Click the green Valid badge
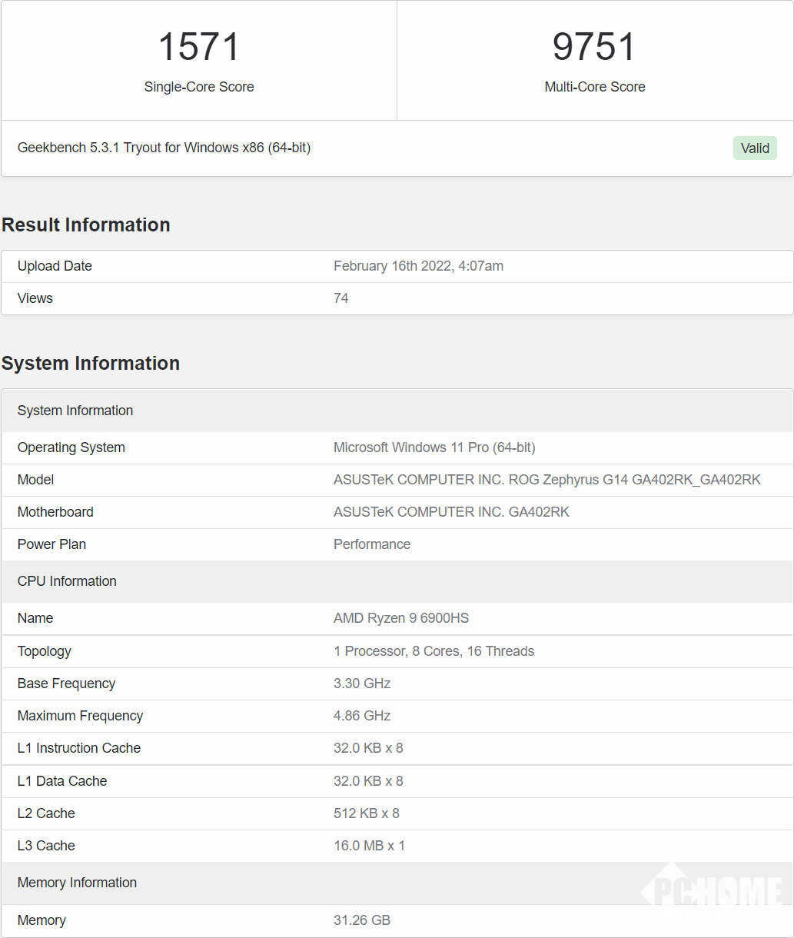The height and width of the screenshot is (938, 794). (754, 148)
